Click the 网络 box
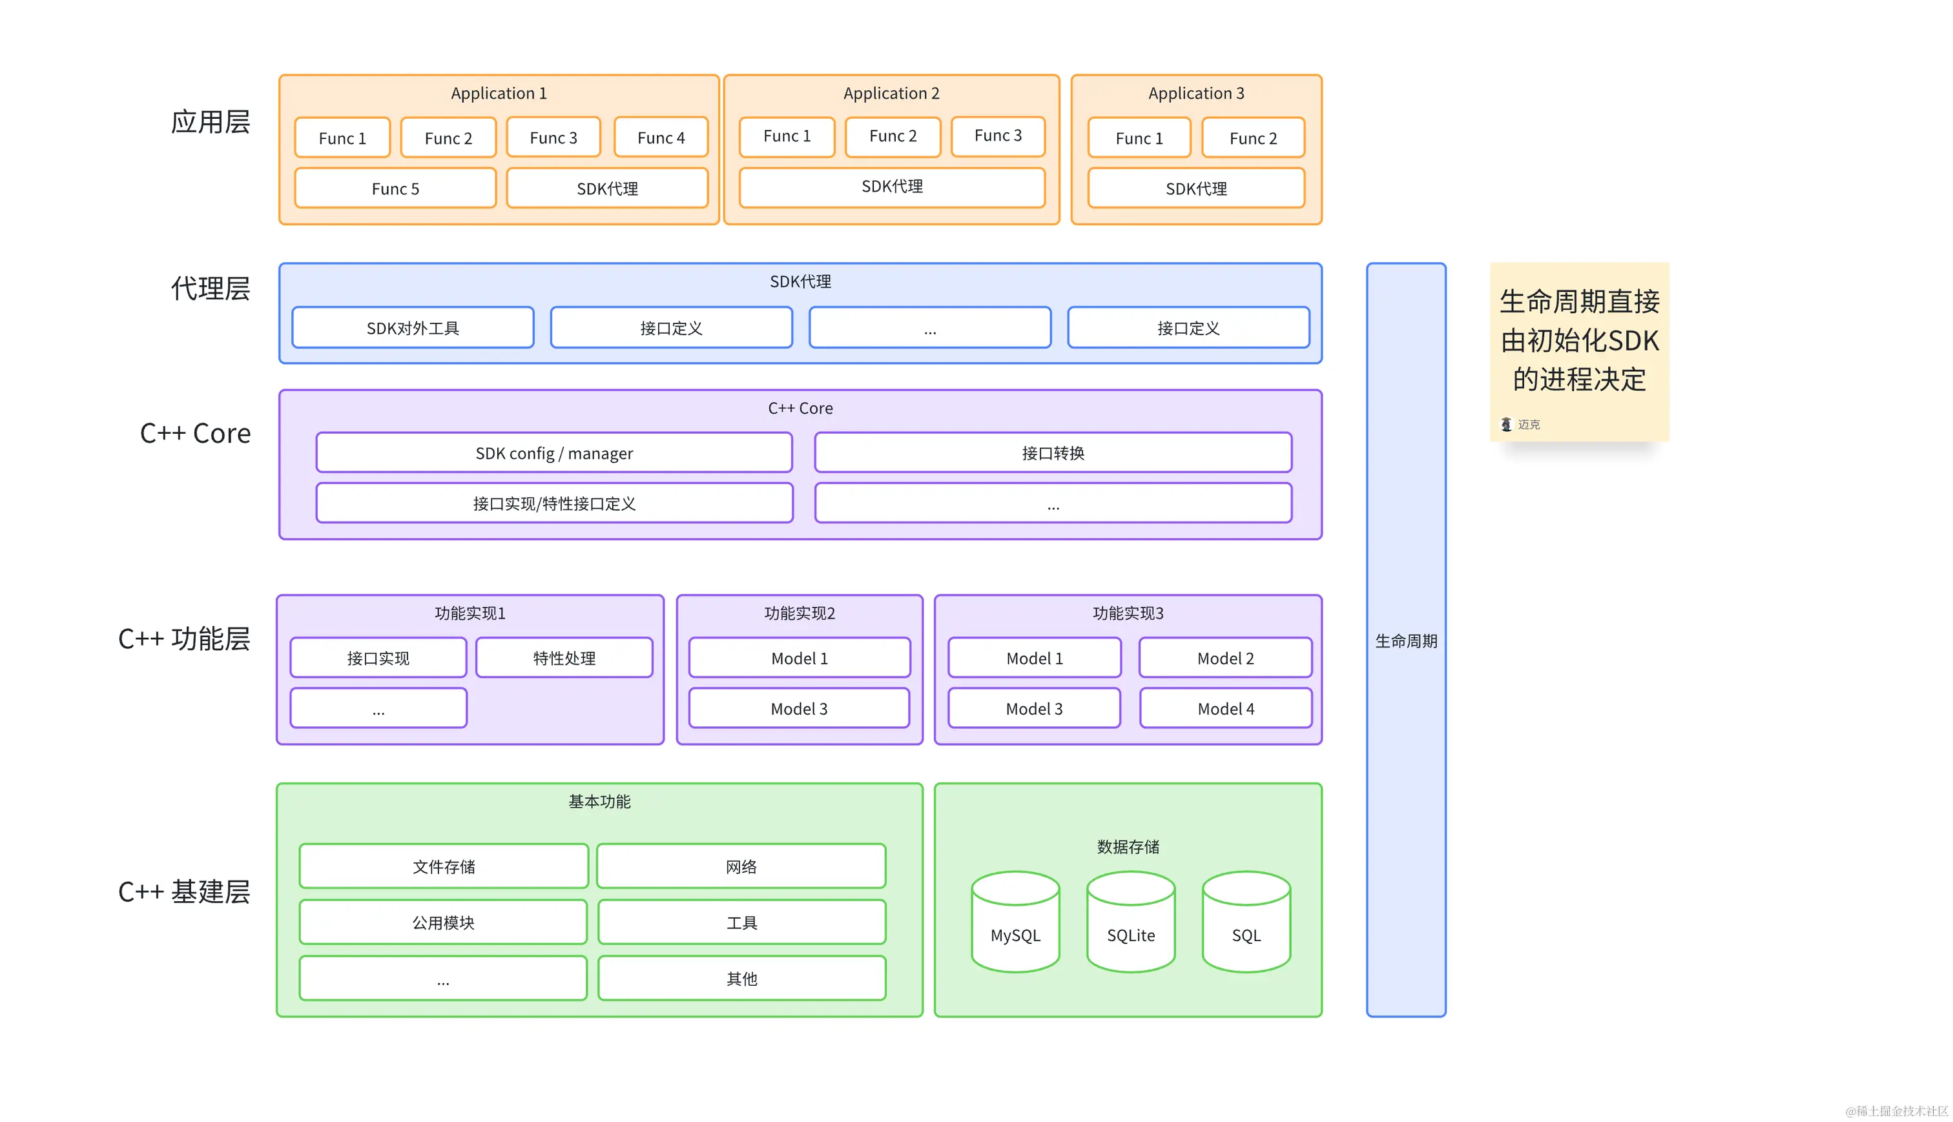The image size is (1953, 1122). (x=741, y=867)
